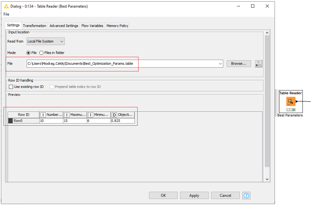Click the Objecti... column header
Screen dimensions: 312x206
[123, 115]
